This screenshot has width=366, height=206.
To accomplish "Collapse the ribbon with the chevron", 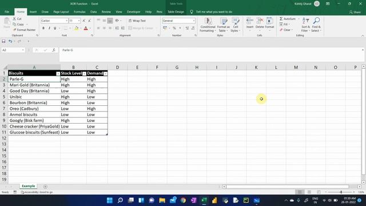I will 363,35.
